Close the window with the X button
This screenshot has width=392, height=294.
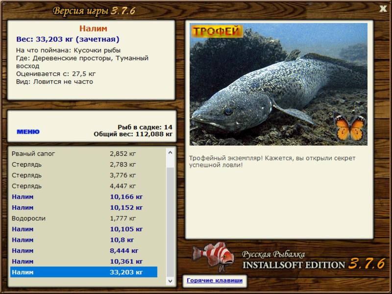[383, 9]
